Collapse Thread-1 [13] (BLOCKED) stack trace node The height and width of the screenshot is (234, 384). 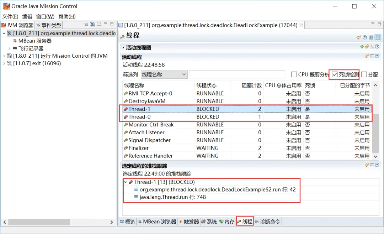pyautogui.click(x=126, y=182)
